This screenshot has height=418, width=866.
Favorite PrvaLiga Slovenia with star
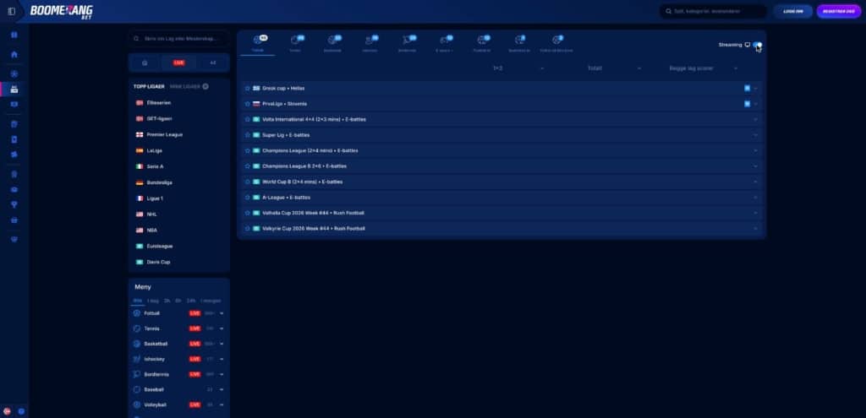tap(248, 104)
